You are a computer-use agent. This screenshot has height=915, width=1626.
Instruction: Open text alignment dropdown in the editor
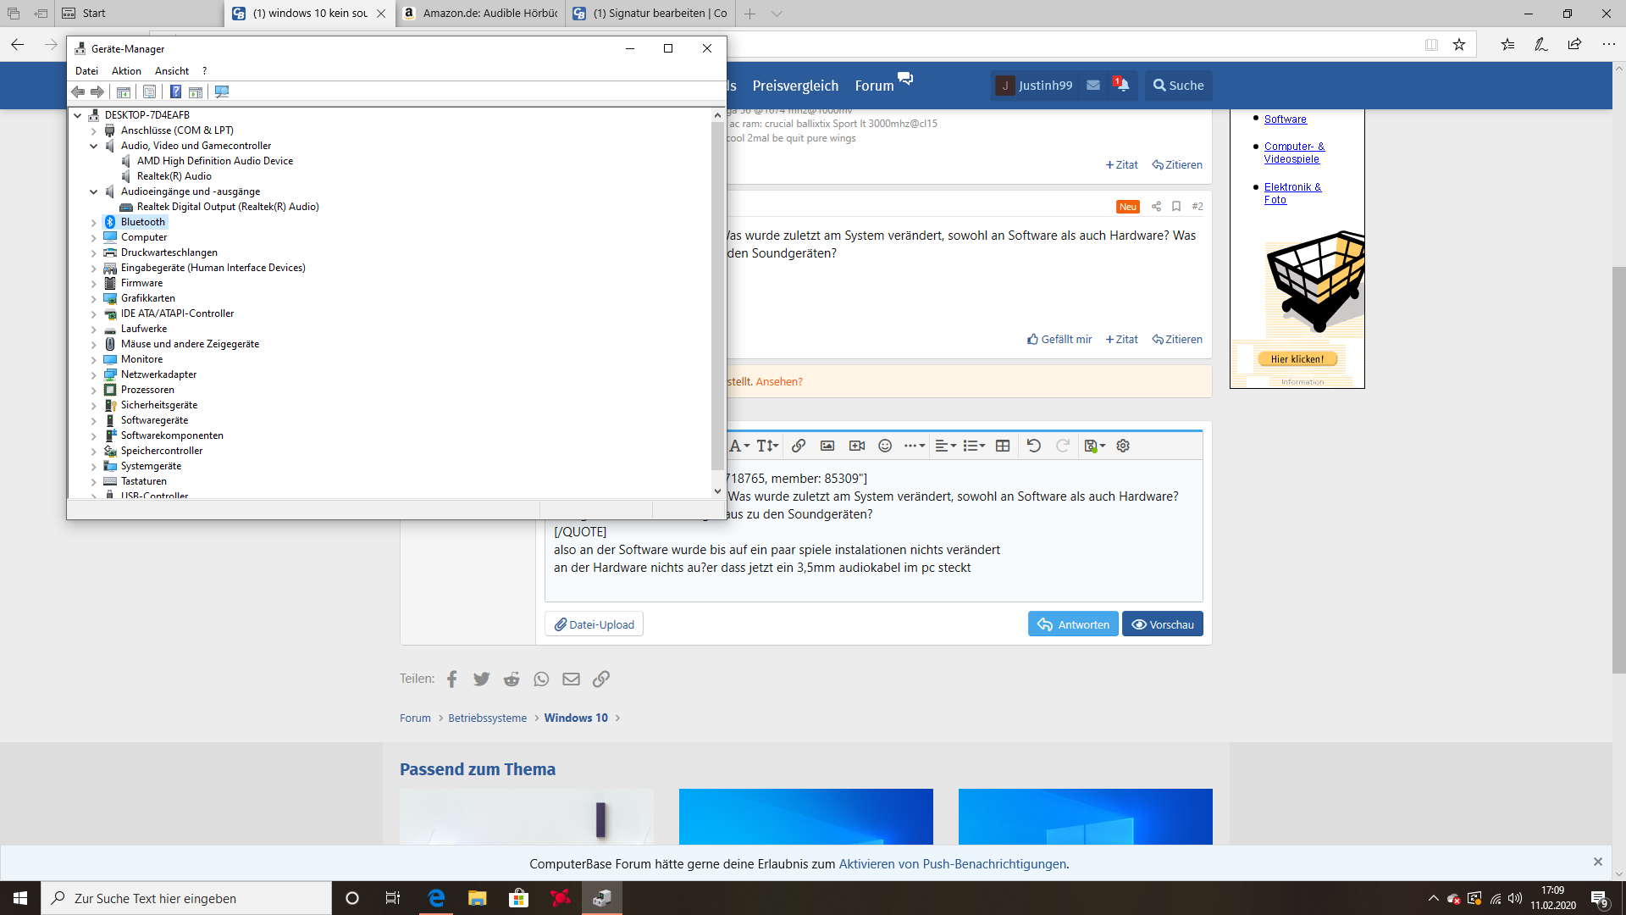[945, 446]
